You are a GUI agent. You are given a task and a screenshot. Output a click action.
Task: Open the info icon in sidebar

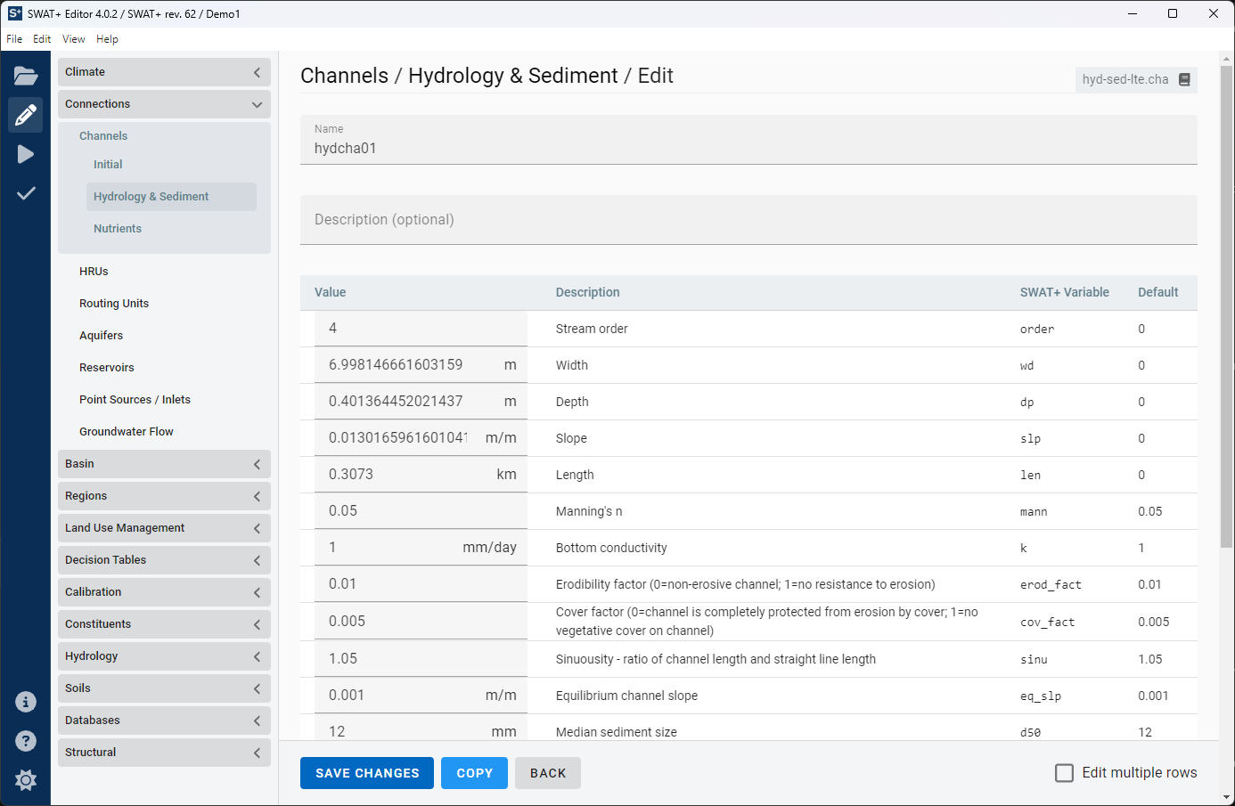tap(26, 702)
